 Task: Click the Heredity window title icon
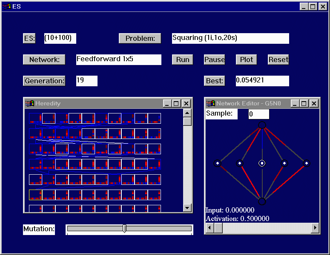29,103
